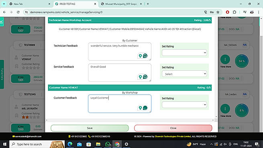Click lightbulb suggestion icon in Service Feedback box
The image size is (263, 148).
tap(140, 77)
